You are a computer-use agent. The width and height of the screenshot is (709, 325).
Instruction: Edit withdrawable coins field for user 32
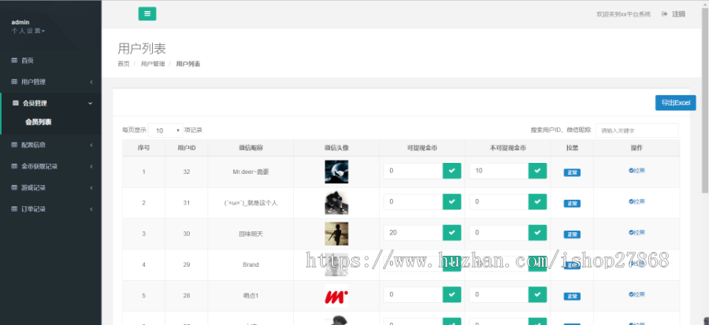[x=413, y=171]
